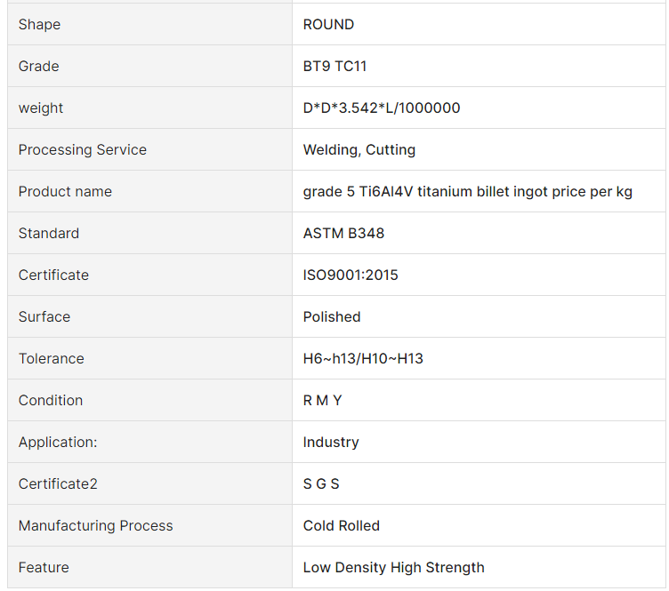Click the "S G S" Certificate2 value
This screenshot has height=591, width=669.
tap(321, 484)
